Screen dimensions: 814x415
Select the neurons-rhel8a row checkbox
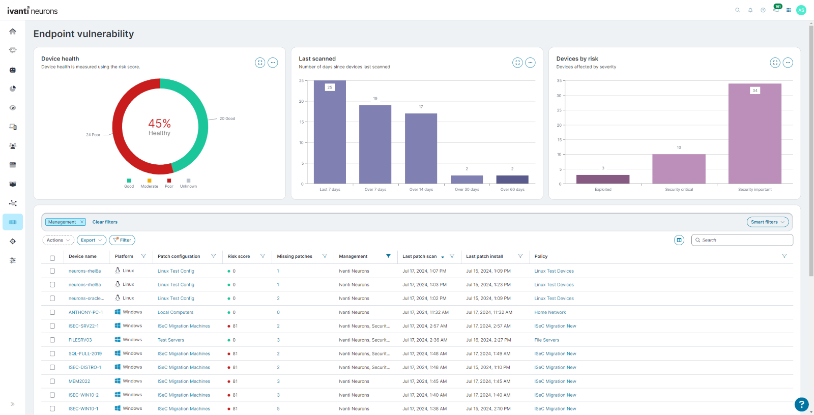(x=52, y=271)
